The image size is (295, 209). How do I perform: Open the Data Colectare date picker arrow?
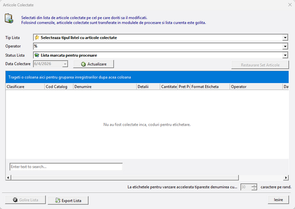[x=65, y=64]
